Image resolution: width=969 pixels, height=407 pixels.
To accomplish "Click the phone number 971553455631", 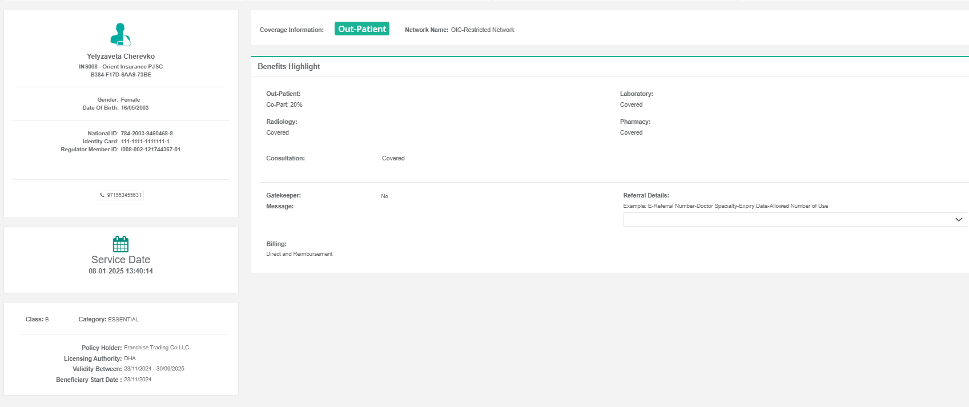I will 124,195.
